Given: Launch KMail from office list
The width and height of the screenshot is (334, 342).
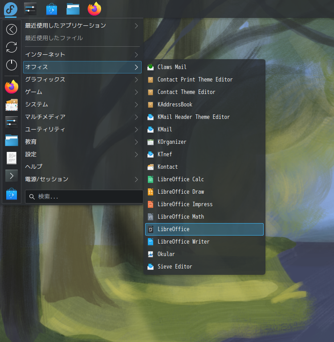Looking at the screenshot, I should [x=204, y=130].
